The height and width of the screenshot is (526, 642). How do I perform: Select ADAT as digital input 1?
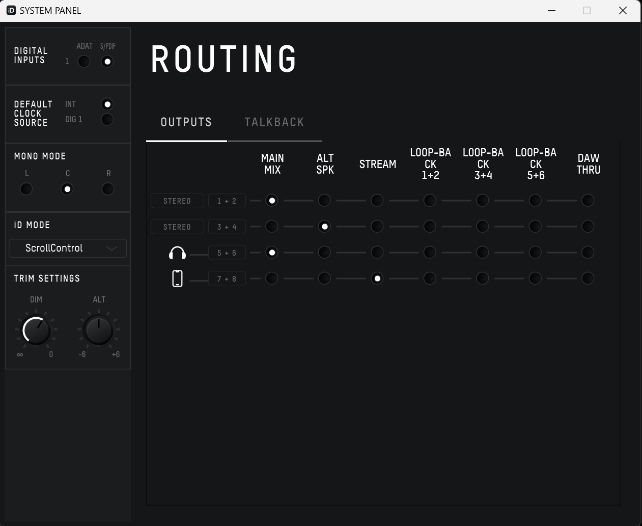tap(83, 62)
